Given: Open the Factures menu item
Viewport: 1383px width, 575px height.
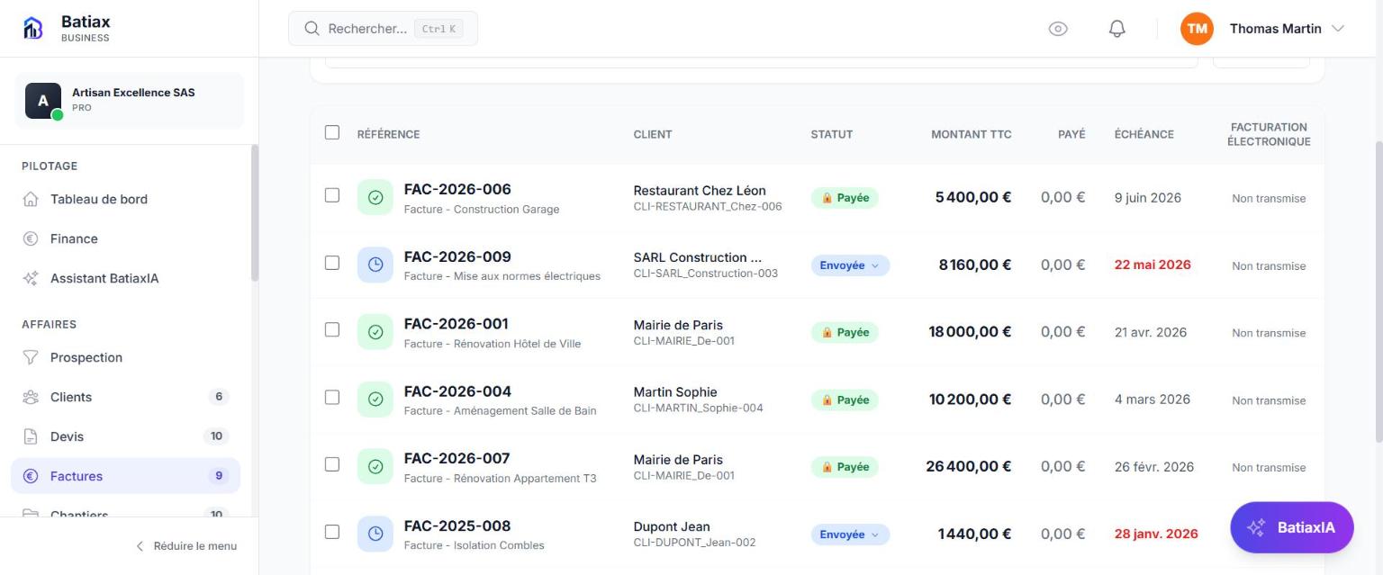Looking at the screenshot, I should click(126, 476).
